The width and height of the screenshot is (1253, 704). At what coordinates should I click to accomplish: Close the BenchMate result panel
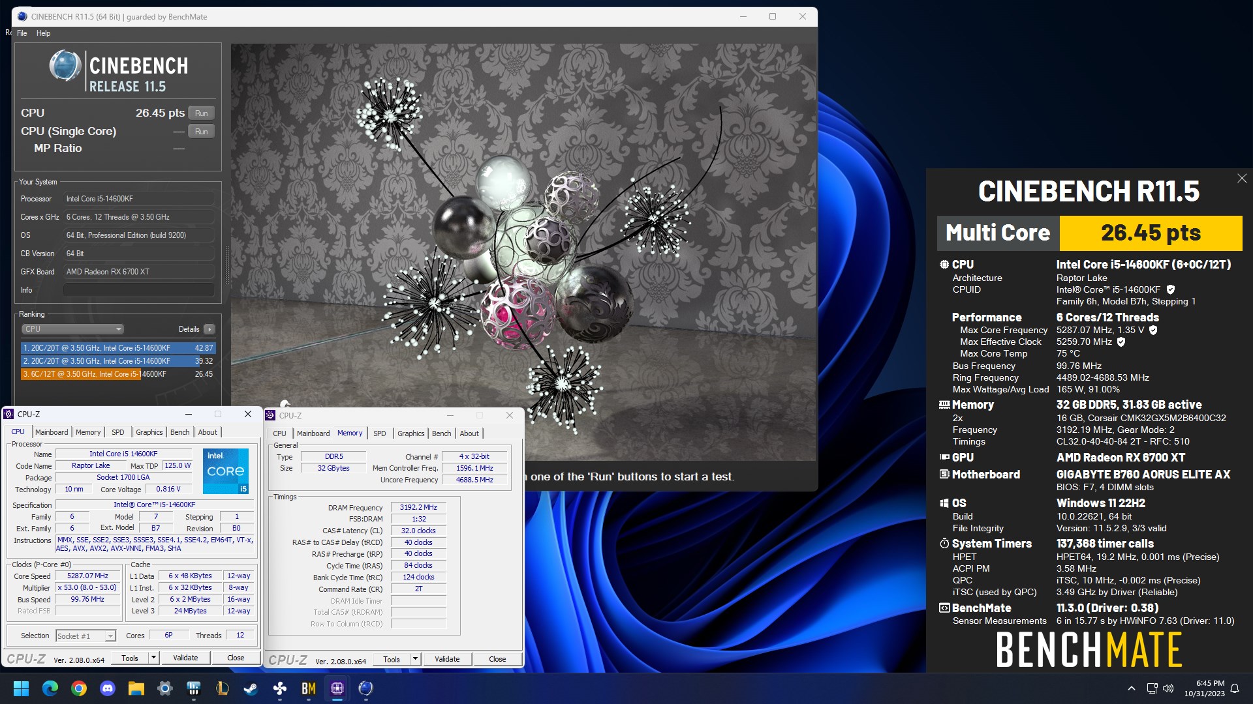coord(1242,179)
